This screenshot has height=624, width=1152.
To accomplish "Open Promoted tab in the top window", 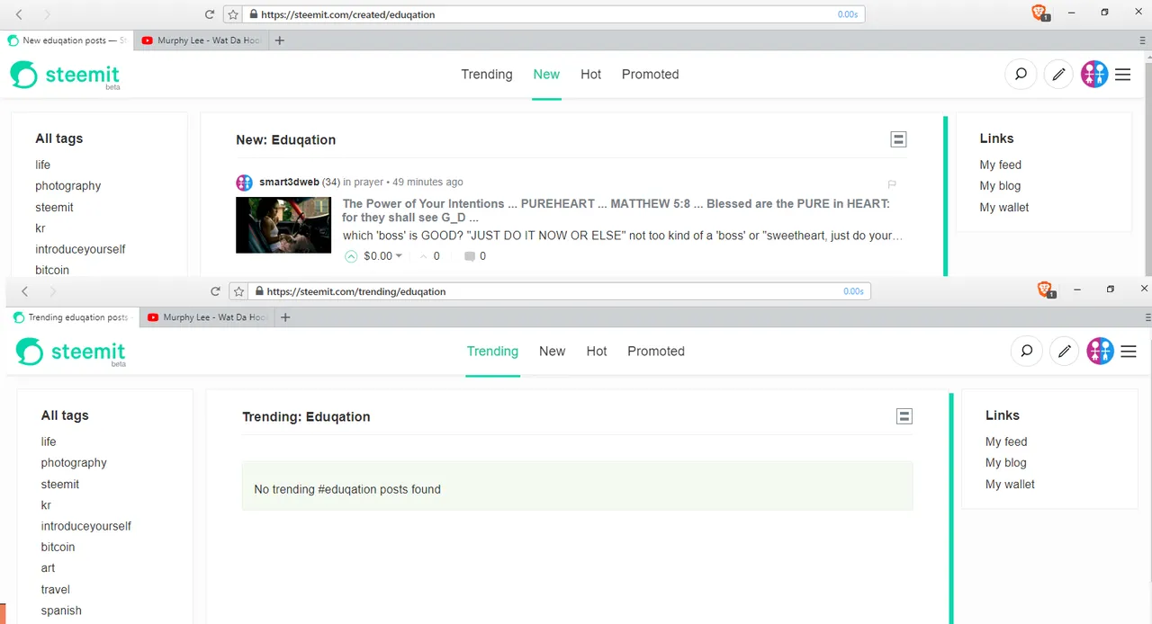I will point(650,75).
